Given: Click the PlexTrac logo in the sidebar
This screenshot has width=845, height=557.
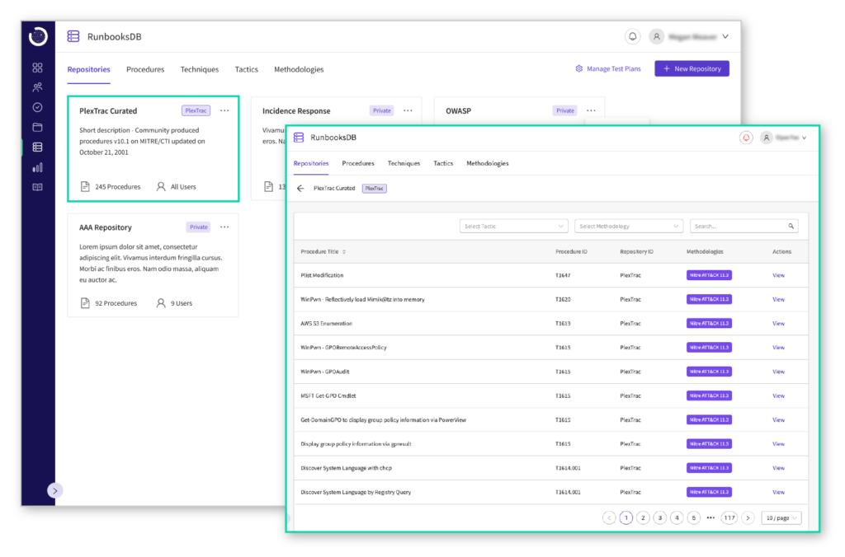Looking at the screenshot, I should tap(38, 36).
